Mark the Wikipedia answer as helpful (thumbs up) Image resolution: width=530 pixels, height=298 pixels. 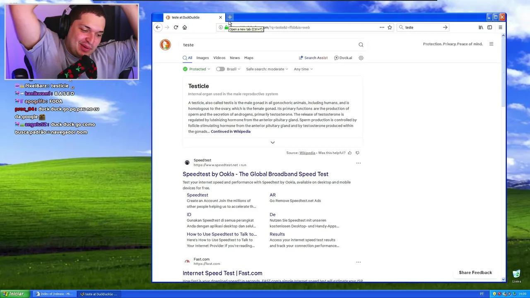(x=350, y=153)
